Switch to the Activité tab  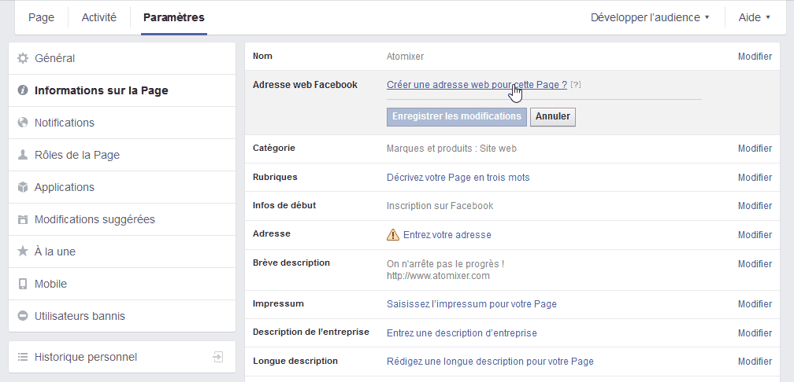click(x=98, y=17)
